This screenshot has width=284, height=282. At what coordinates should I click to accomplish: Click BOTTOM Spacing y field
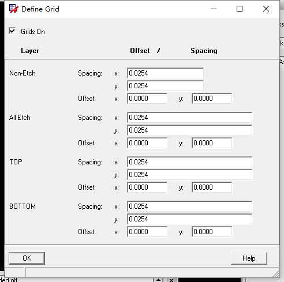point(189,219)
